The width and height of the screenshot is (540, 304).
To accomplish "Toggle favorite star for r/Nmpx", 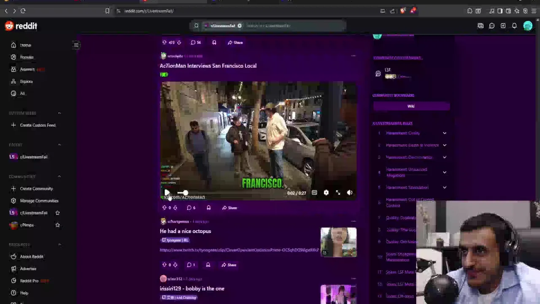I will [58, 225].
